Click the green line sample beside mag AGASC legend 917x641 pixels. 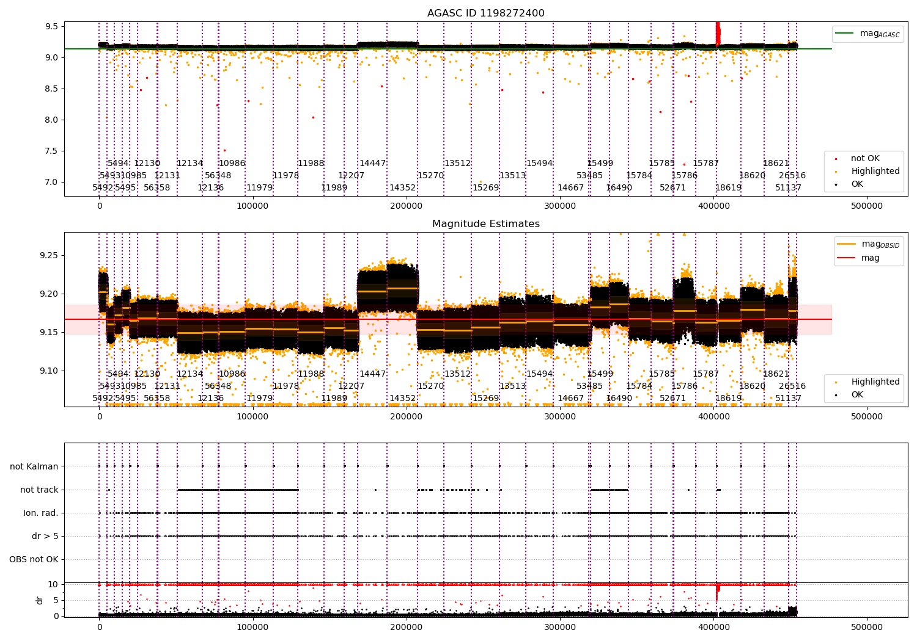[x=845, y=34]
